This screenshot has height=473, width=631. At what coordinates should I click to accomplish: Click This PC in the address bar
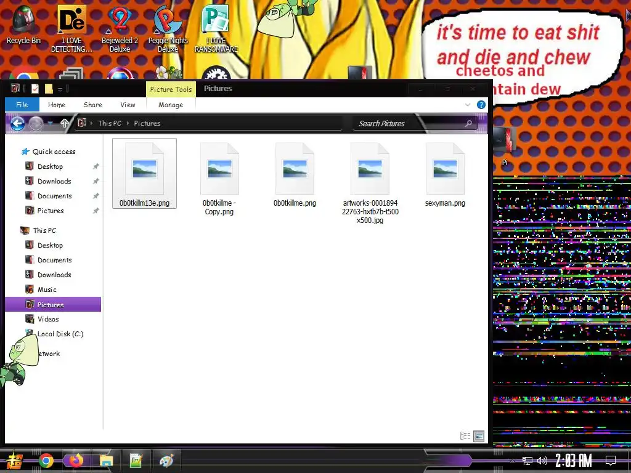[110, 123]
